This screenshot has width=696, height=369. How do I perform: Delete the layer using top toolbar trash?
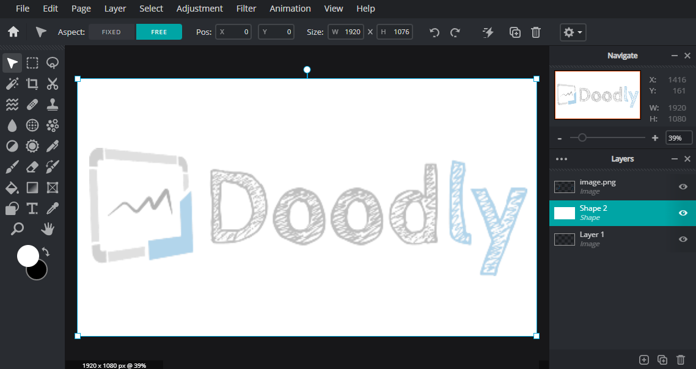point(536,32)
